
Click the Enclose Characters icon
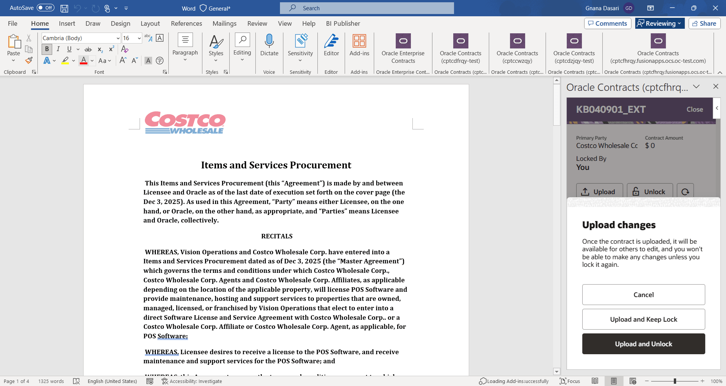click(160, 61)
